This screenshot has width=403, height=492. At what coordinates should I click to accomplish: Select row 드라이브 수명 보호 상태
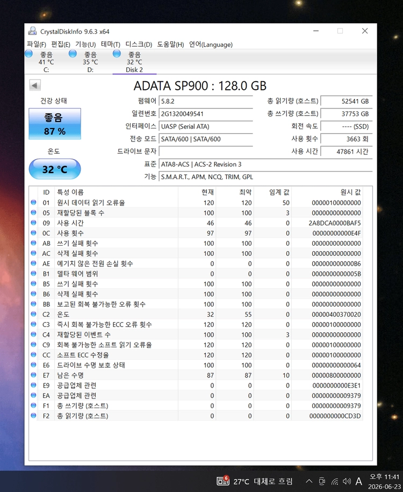[196, 365]
